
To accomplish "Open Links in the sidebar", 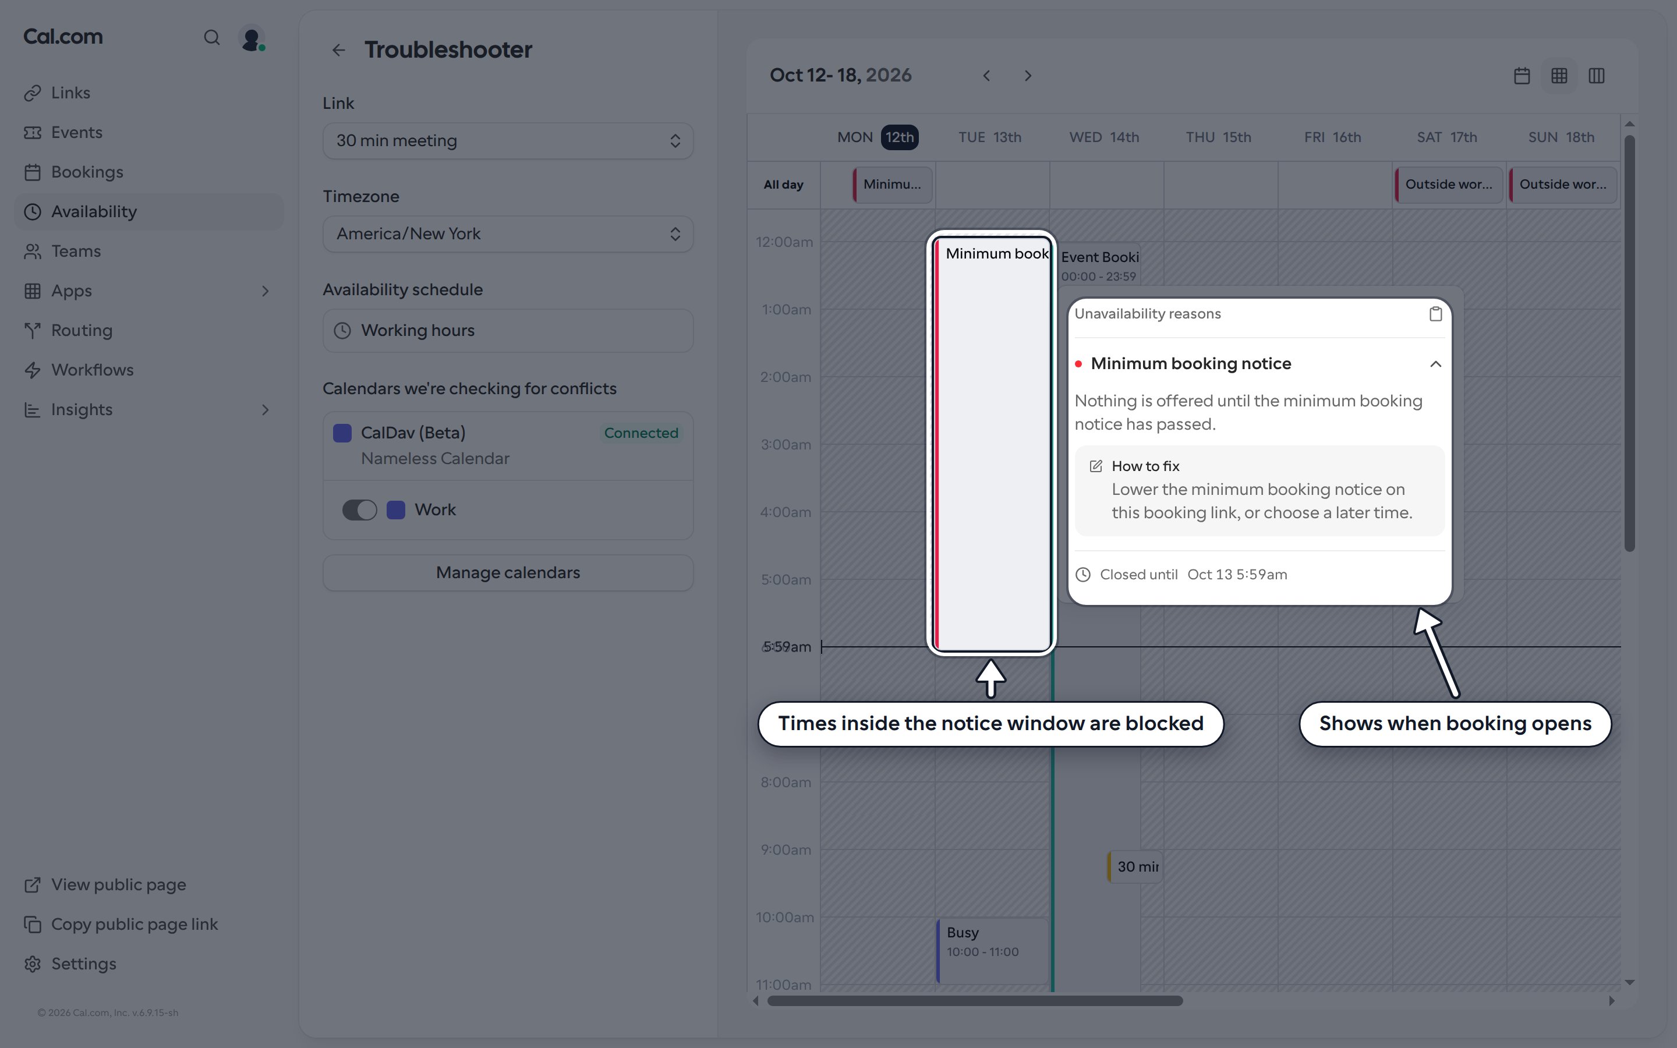I will pos(148,93).
